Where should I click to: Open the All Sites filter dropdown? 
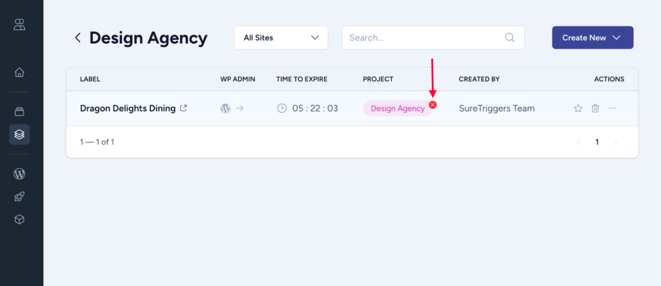pyautogui.click(x=281, y=37)
